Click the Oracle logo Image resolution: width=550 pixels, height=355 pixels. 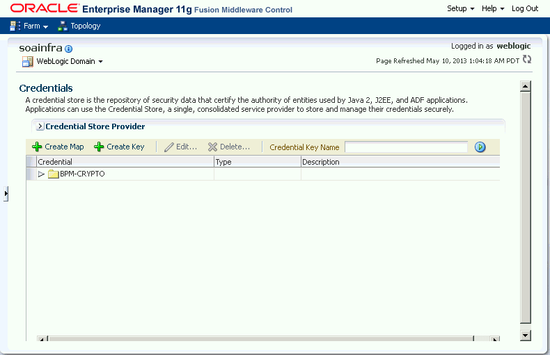45,8
